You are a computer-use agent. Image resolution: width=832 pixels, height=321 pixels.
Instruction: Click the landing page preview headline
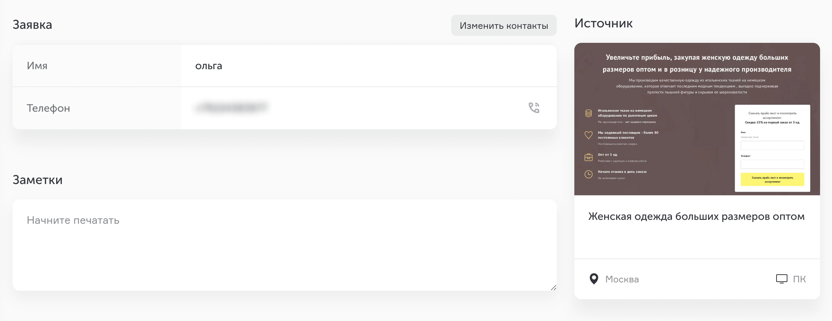click(x=697, y=63)
